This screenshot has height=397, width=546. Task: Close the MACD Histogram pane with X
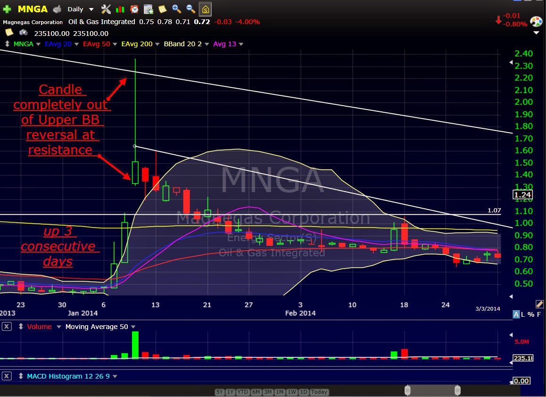7,376
